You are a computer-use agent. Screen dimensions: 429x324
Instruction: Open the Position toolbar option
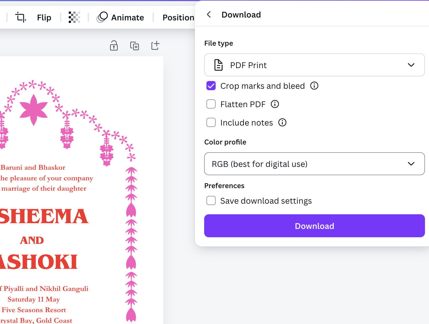coord(178,18)
